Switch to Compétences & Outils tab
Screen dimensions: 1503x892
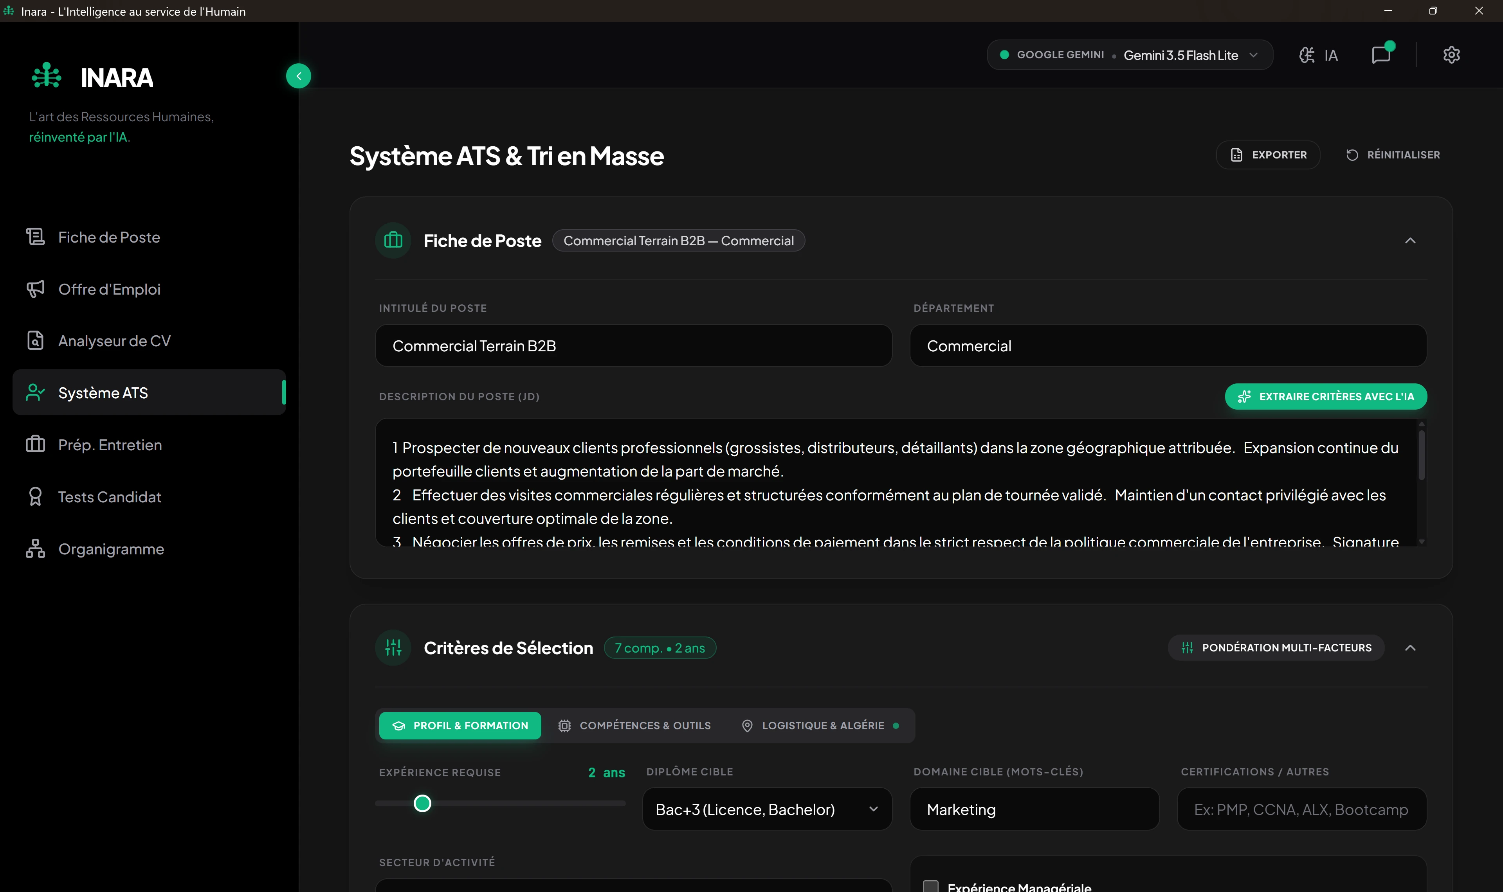[634, 725]
